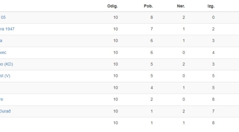Click the Pob. column header

tap(148, 6)
